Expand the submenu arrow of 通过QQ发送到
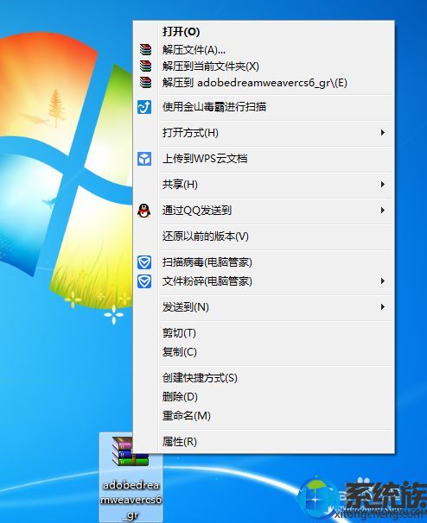The height and width of the screenshot is (523, 427). [x=383, y=211]
